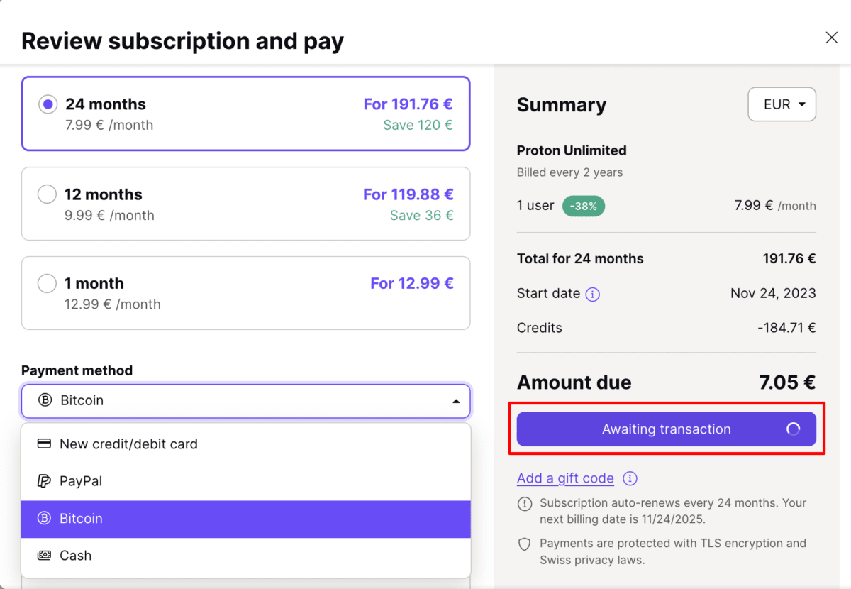Click shield icon beside TLS encryption notice
Viewport: 851px width, 589px height.
525,544
